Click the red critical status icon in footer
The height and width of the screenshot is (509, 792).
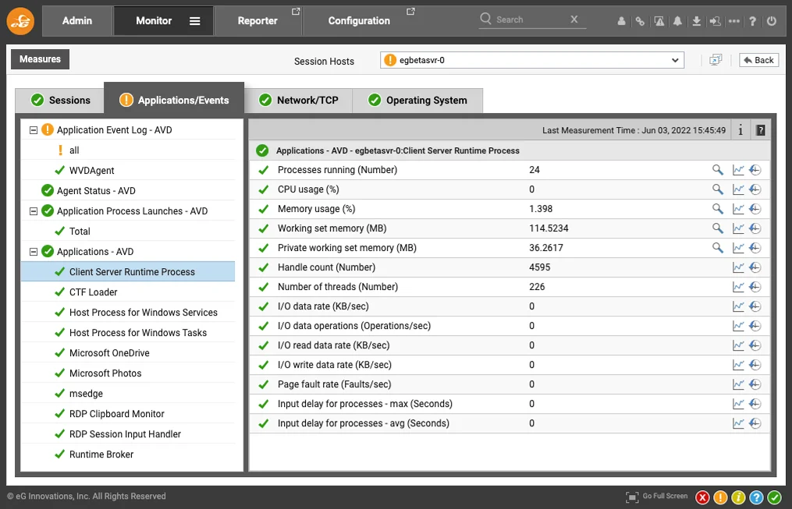point(702,497)
